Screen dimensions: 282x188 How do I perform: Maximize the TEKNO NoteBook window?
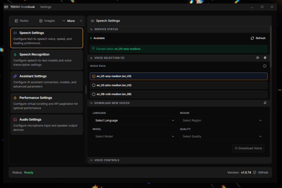[x=262, y=7]
